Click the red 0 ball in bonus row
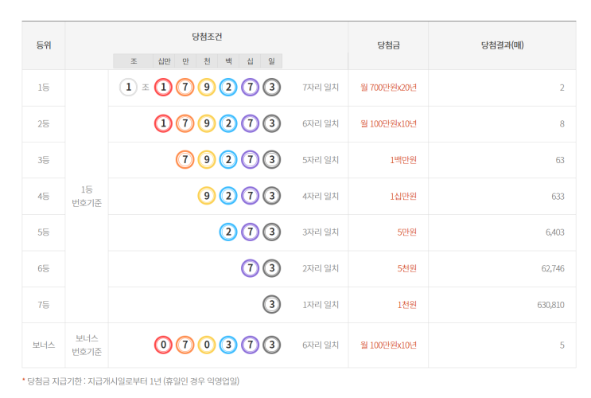This screenshot has height=398, width=591. [163, 345]
